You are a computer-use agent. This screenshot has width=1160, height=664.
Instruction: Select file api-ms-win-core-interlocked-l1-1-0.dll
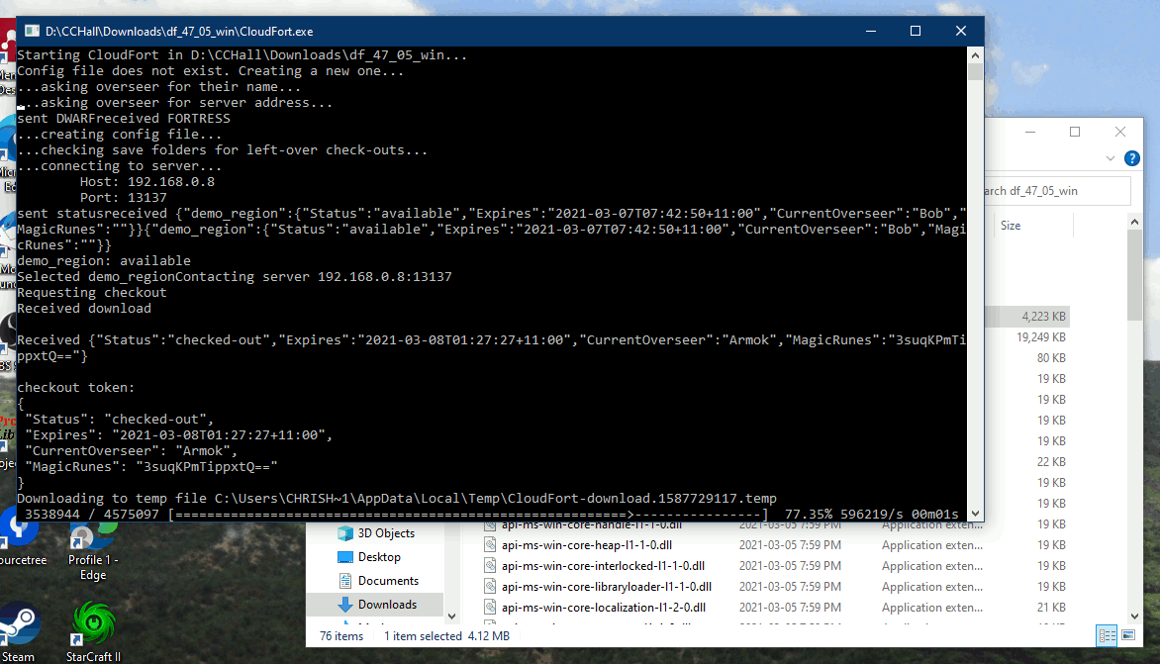(x=603, y=566)
